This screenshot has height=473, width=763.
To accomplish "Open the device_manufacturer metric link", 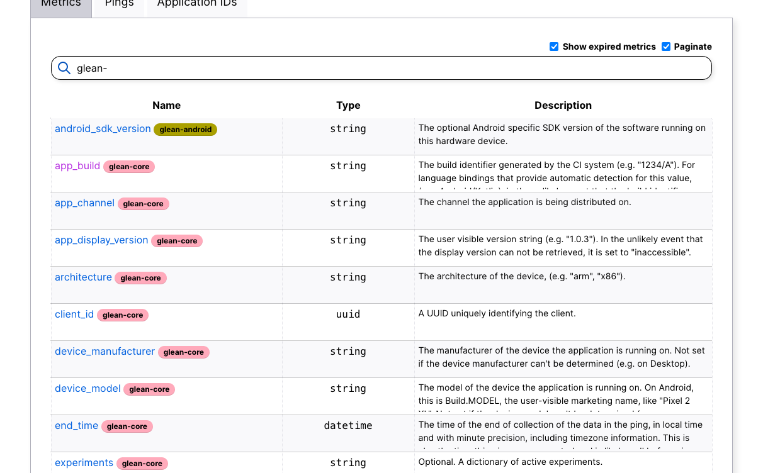I will point(105,351).
